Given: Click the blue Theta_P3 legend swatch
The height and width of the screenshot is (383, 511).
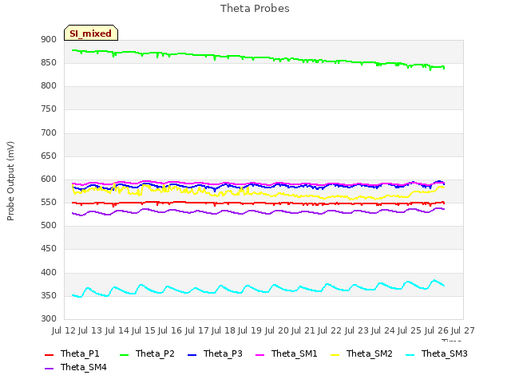Looking at the screenshot, I should pos(192,354).
